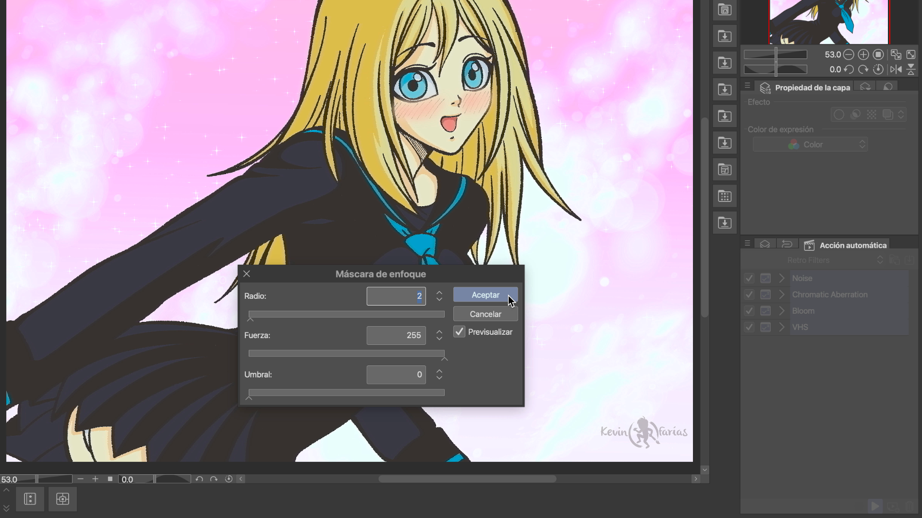This screenshot has height=518, width=922.
Task: Click the Radio value input field
Action: point(396,296)
